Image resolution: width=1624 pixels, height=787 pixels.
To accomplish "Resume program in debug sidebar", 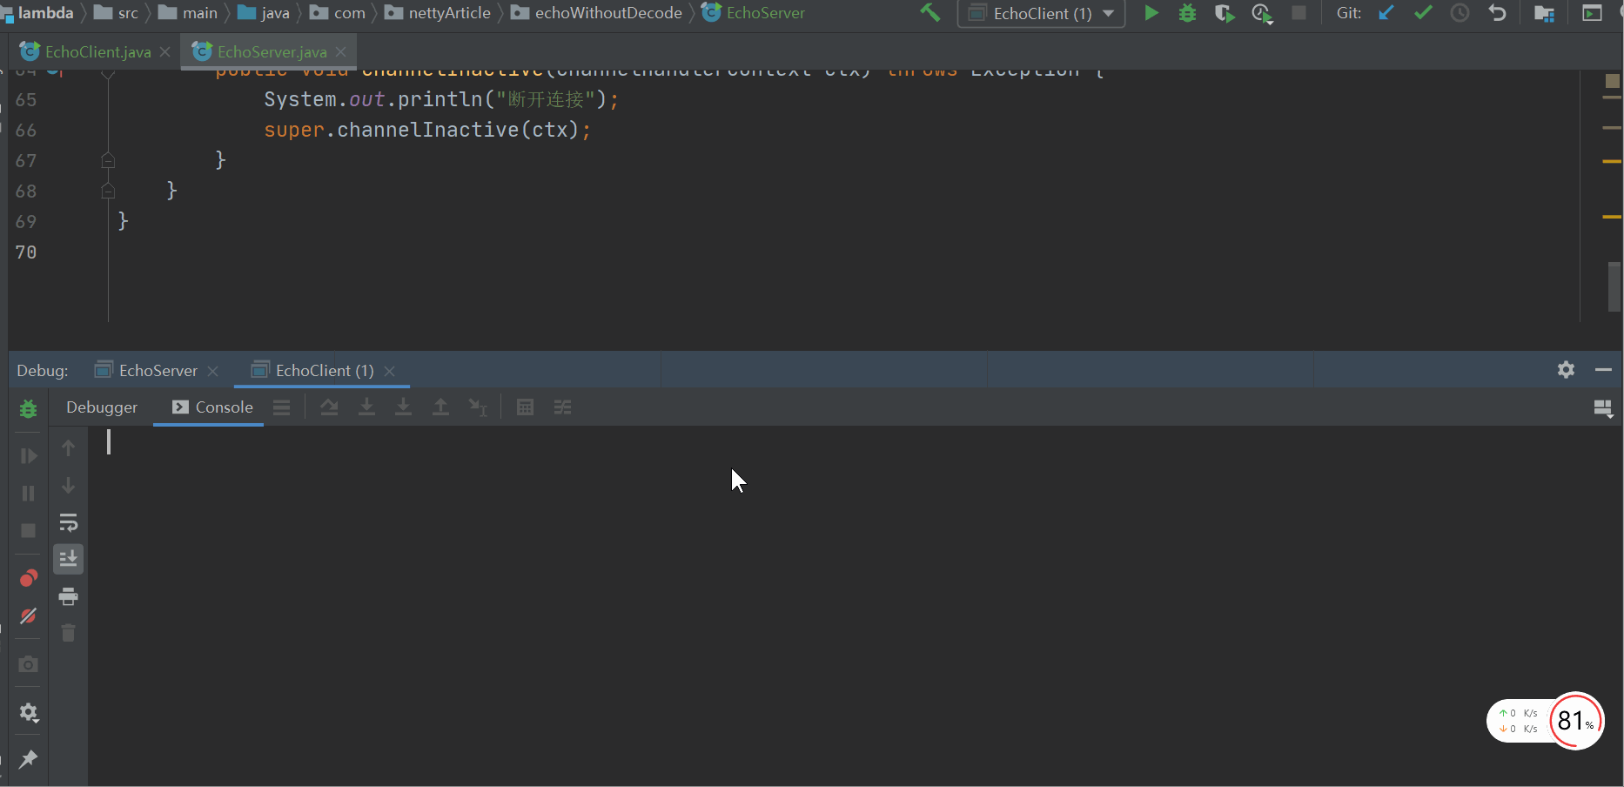I will point(28,456).
